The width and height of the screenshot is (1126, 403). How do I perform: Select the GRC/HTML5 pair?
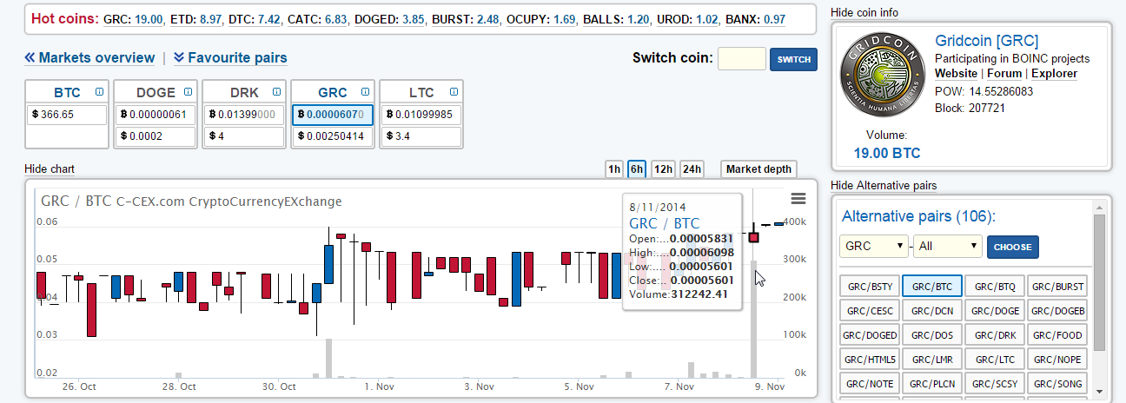pyautogui.click(x=870, y=359)
